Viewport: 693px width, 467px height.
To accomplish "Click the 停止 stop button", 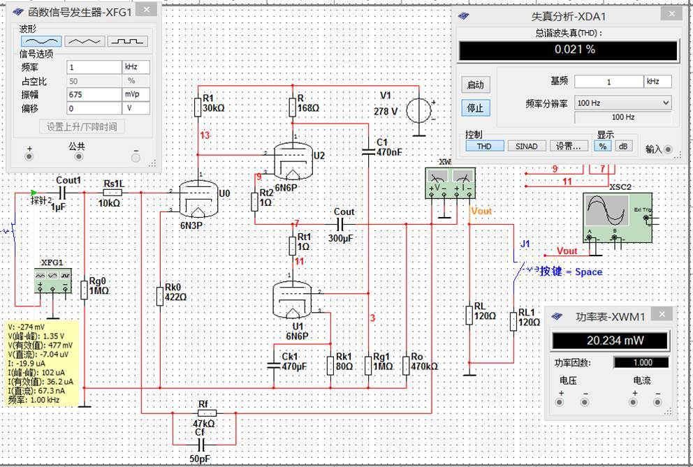I will pyautogui.click(x=476, y=108).
